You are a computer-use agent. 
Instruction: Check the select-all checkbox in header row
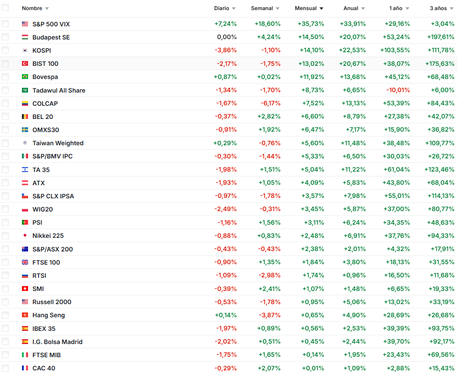coord(5,8)
